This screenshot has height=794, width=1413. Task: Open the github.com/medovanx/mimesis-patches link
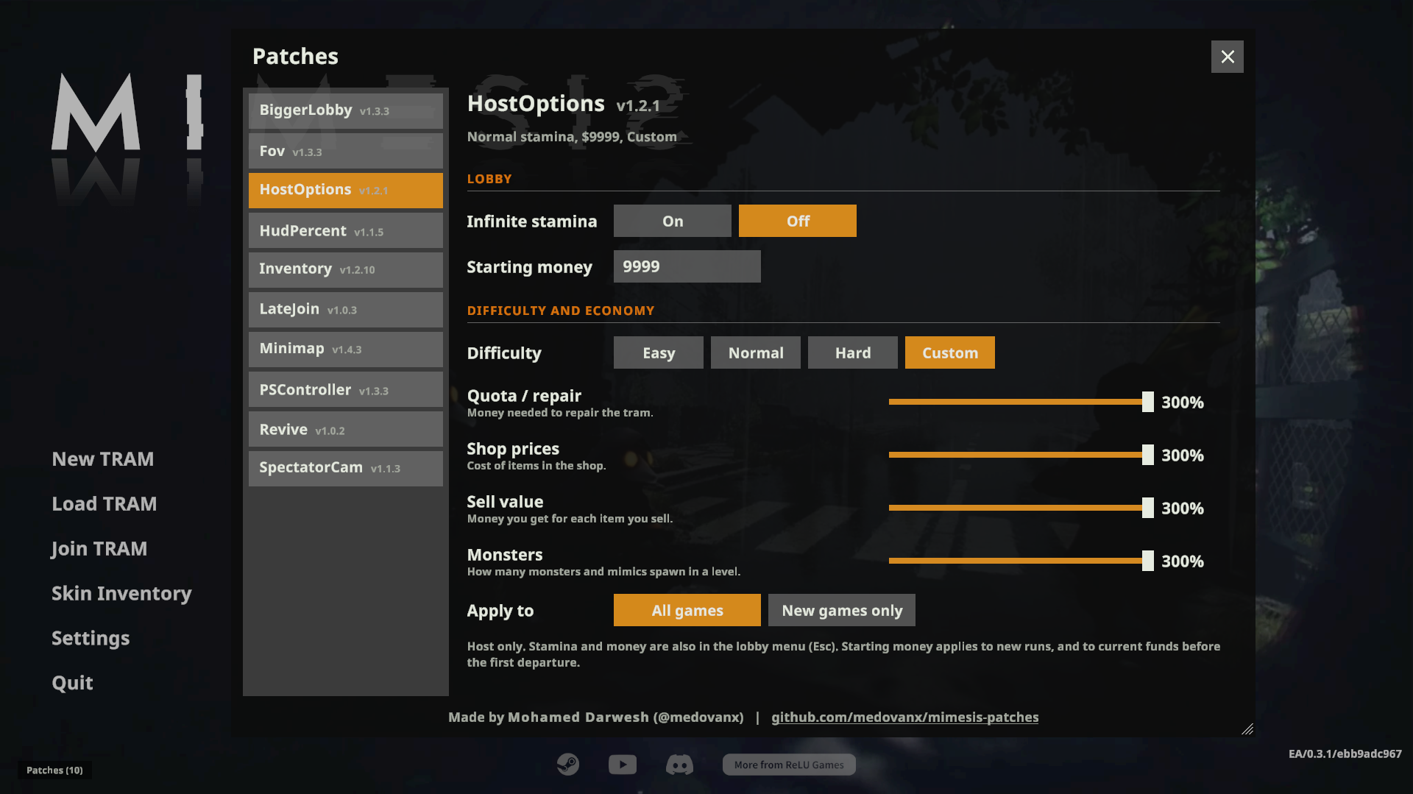click(x=904, y=717)
